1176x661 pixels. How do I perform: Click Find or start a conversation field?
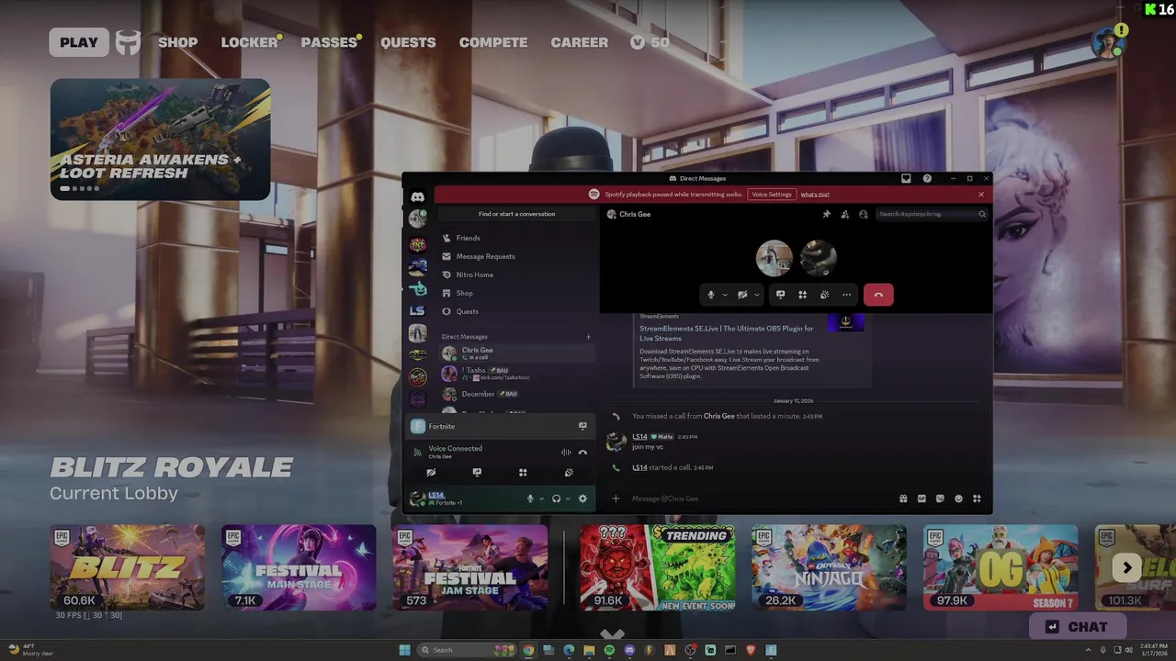[516, 214]
